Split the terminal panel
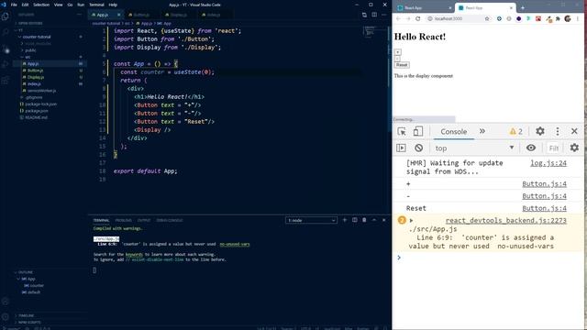 click(355, 220)
